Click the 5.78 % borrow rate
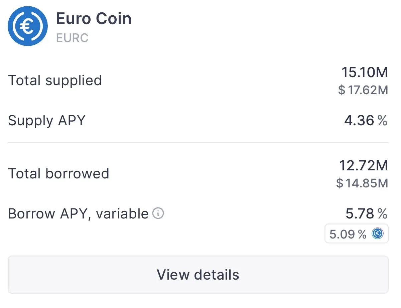Viewport: 401px width, 308px height. coord(367,213)
